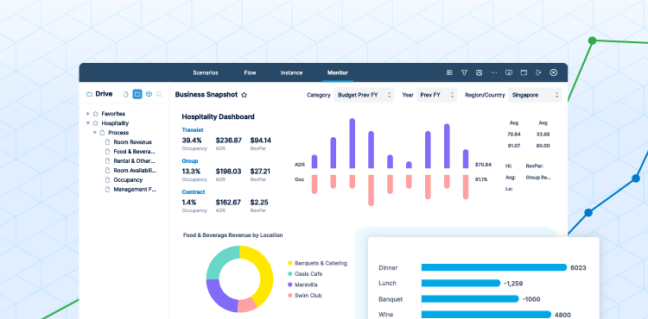Click the file icon beside Room Revenue

pyautogui.click(x=108, y=142)
